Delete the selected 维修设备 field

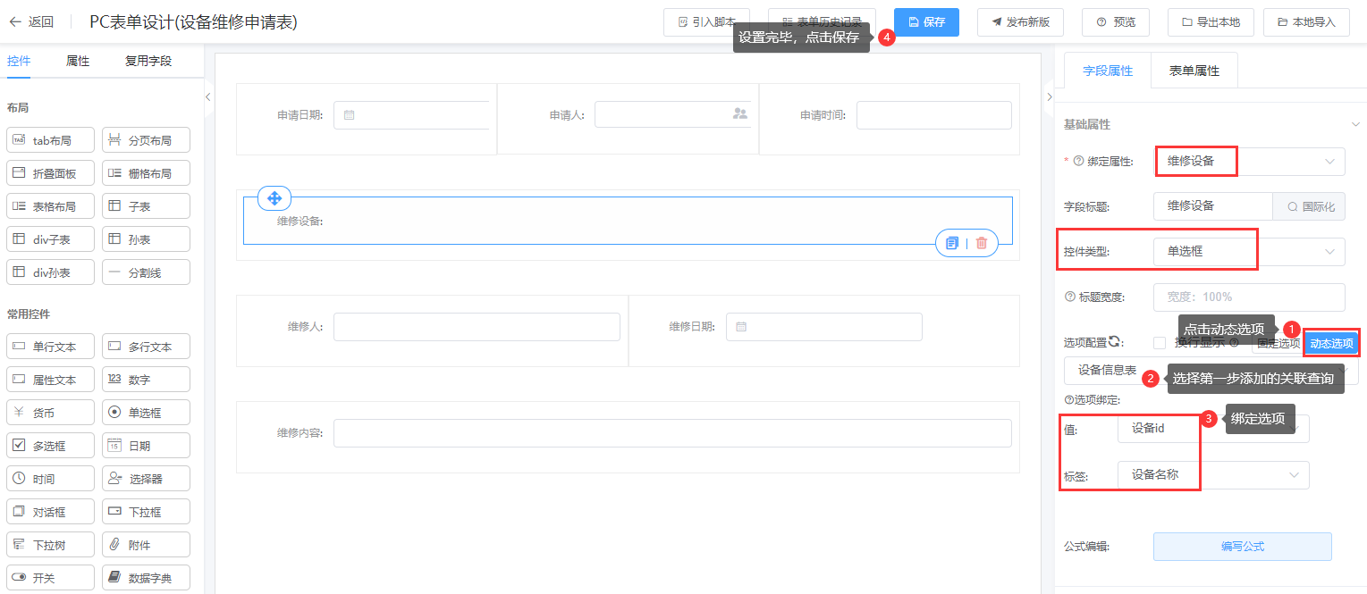tap(982, 243)
